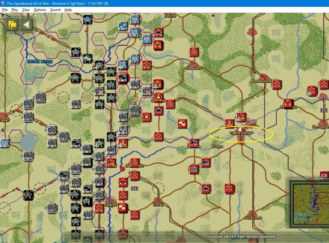Select the grey XXX corps unit marked 2 3

click(75, 143)
